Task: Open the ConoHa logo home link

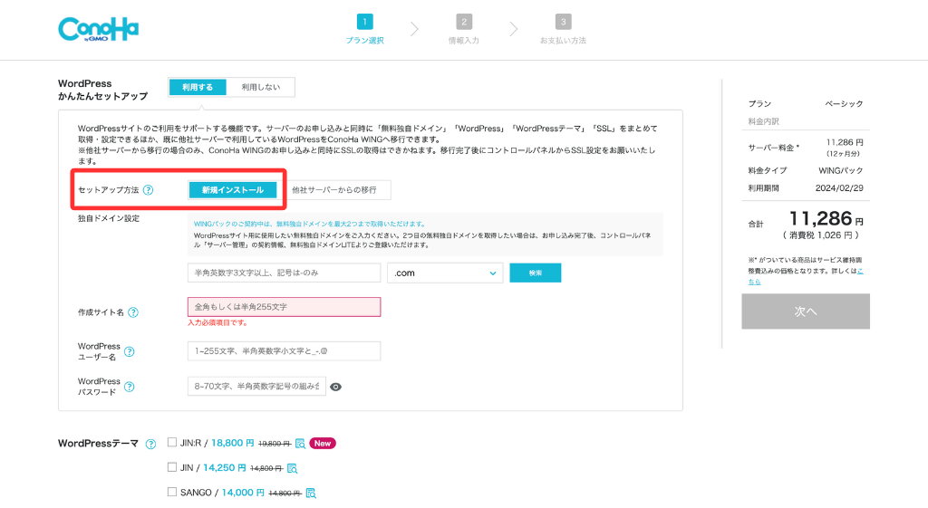Action: pos(98,29)
